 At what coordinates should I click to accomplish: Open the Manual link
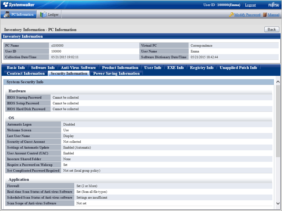(273, 15)
